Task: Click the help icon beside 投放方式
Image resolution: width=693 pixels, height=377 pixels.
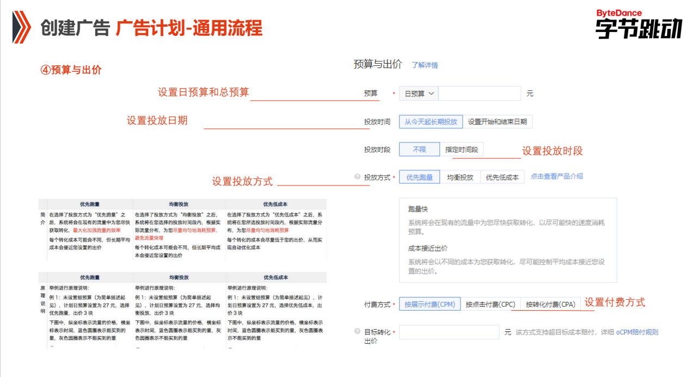Action: pyautogui.click(x=357, y=177)
